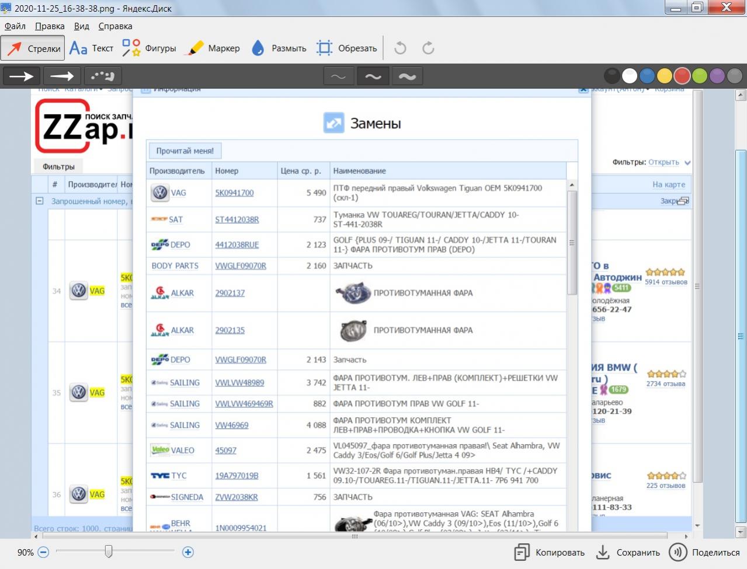Pick the yellow color swatch
The height and width of the screenshot is (569, 747).
[665, 76]
